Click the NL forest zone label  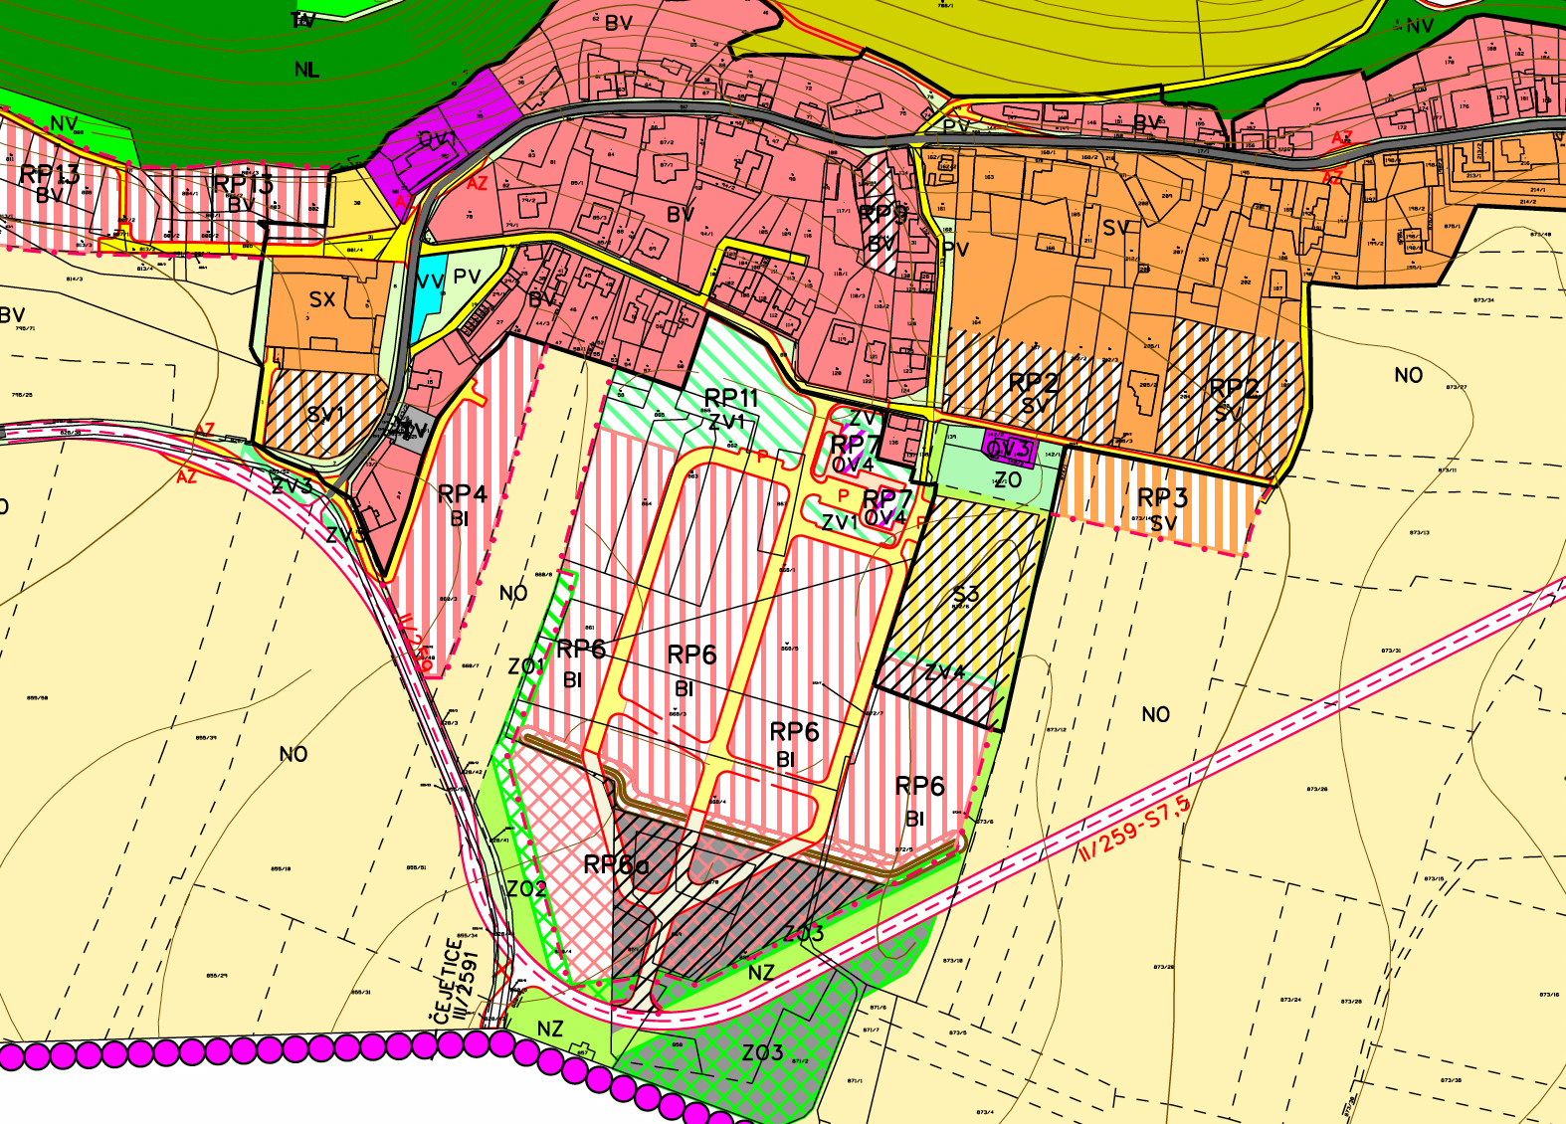pos(306,70)
